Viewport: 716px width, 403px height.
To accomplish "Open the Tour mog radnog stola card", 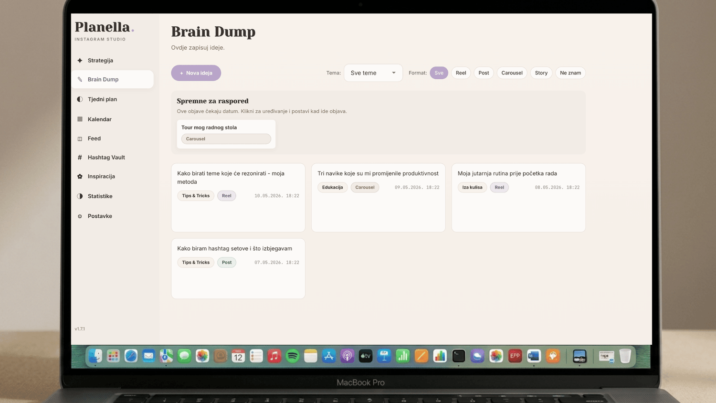I will pyautogui.click(x=226, y=134).
